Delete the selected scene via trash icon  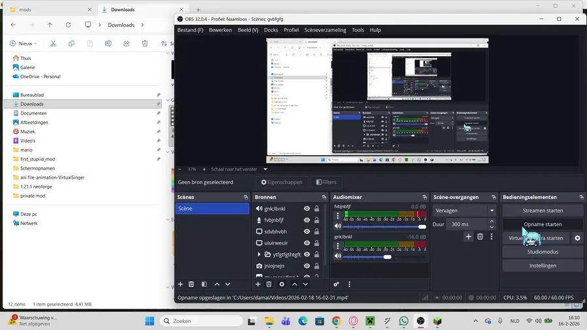click(x=191, y=284)
